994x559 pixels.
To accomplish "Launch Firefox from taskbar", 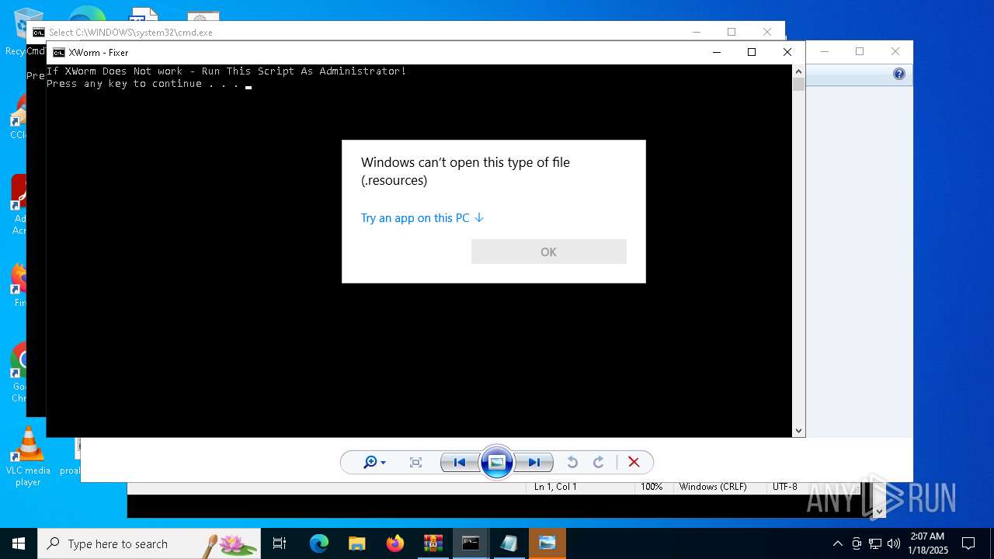I will [x=395, y=543].
